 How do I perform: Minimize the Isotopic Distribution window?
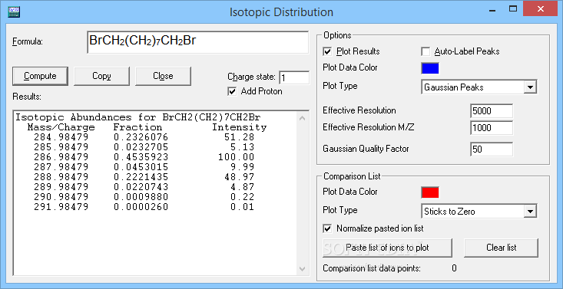(492, 10)
